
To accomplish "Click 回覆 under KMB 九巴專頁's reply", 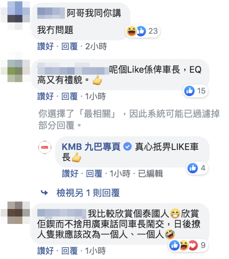I will [94, 174].
